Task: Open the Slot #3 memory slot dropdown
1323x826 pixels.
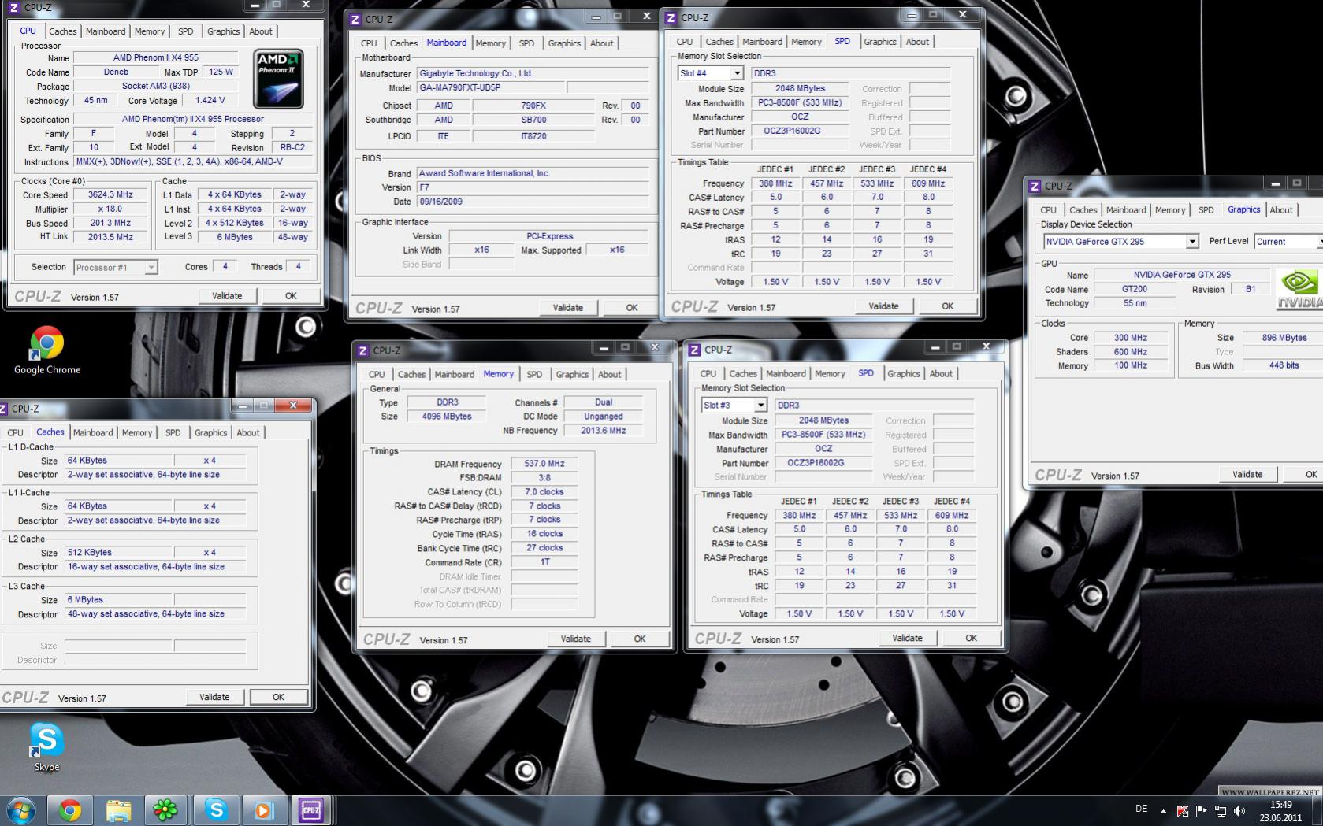Action: [734, 405]
